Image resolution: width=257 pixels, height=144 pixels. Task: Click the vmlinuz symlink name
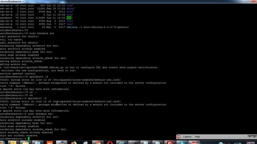(72, 27)
